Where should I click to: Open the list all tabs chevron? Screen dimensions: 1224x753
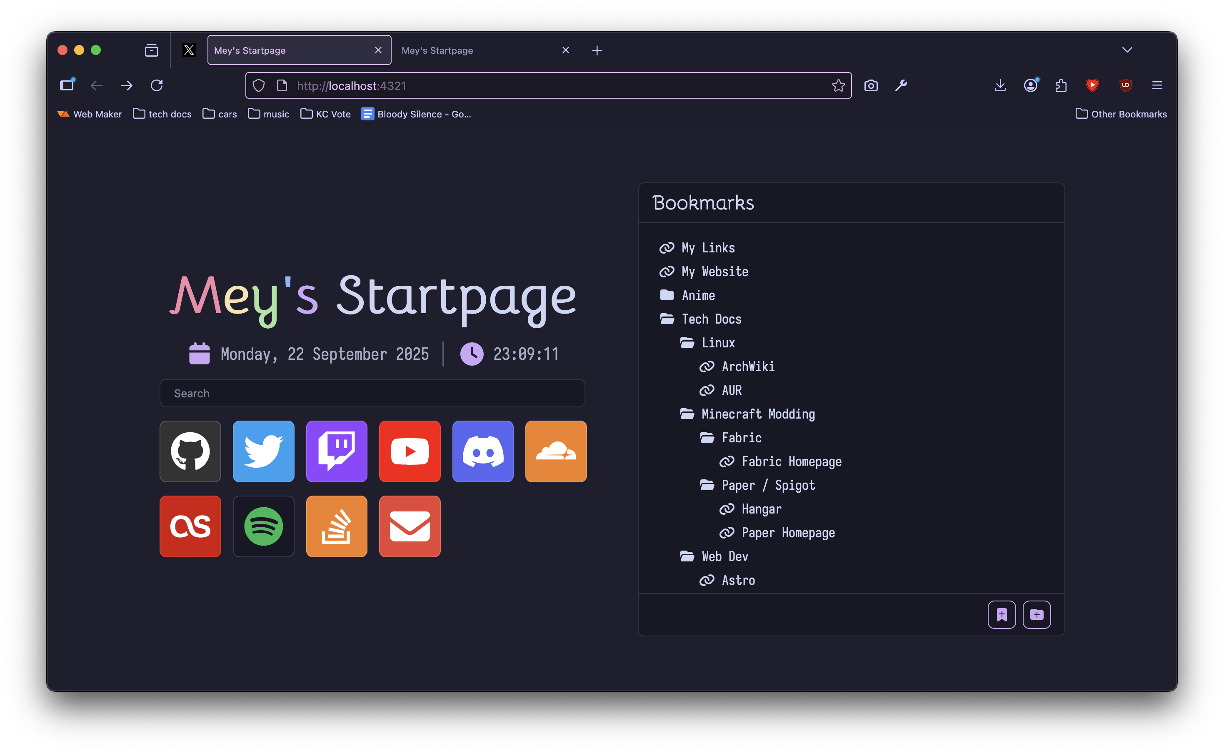pyautogui.click(x=1127, y=50)
